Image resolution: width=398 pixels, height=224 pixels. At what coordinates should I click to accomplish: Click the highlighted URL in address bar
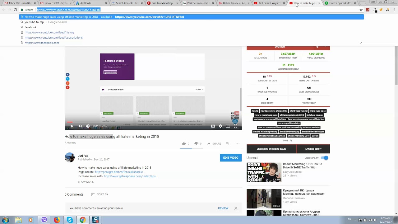[x=69, y=10]
